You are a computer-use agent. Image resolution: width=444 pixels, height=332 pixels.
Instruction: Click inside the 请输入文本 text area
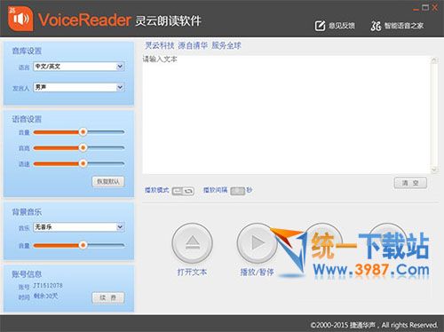click(286, 115)
